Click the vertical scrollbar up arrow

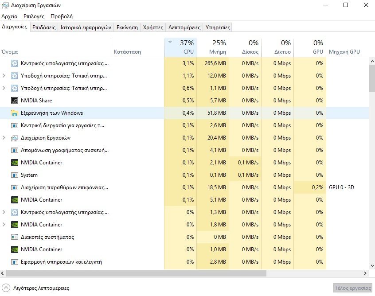click(x=372, y=61)
